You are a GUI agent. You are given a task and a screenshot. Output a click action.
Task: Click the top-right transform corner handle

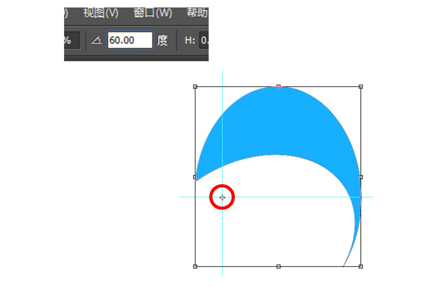(x=361, y=86)
